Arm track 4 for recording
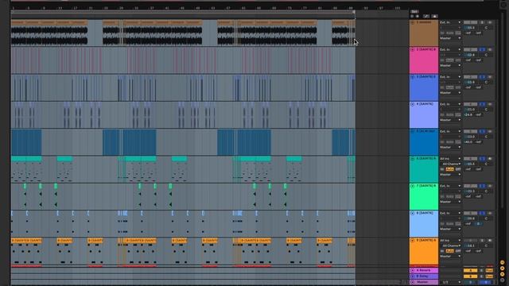The width and height of the screenshot is (509, 286). [x=490, y=104]
